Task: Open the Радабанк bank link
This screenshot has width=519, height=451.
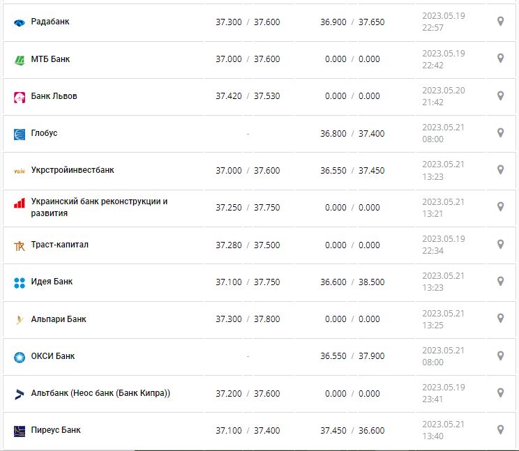Action: tap(50, 22)
